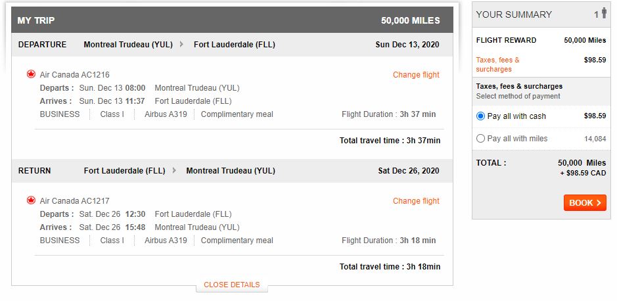The height and width of the screenshot is (301, 617).
Task: Click the chevron on the BOOK button
Action: (x=599, y=203)
